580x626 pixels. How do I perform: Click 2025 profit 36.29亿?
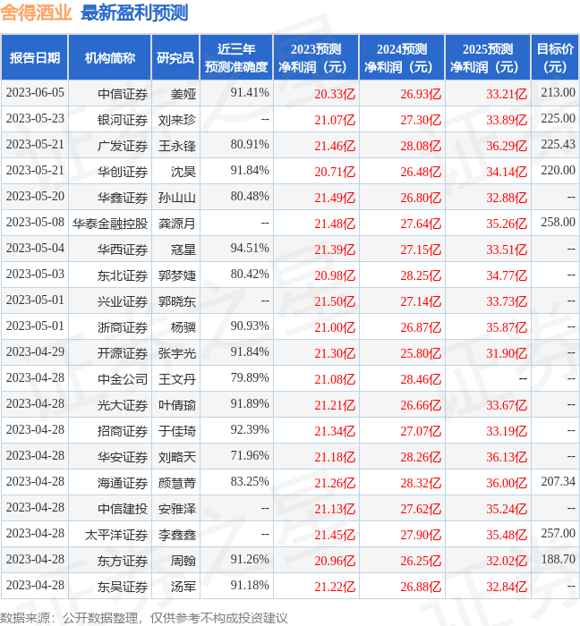(x=507, y=146)
